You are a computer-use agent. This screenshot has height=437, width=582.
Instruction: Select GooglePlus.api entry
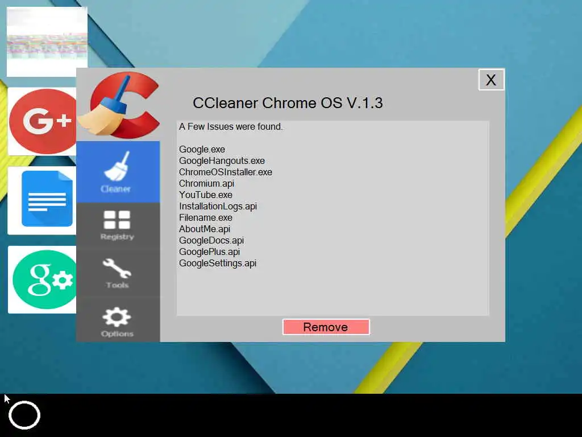[209, 252]
